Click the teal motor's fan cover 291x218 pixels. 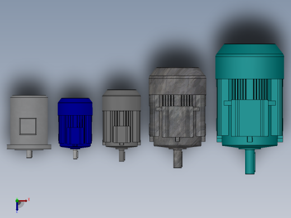[250, 61]
